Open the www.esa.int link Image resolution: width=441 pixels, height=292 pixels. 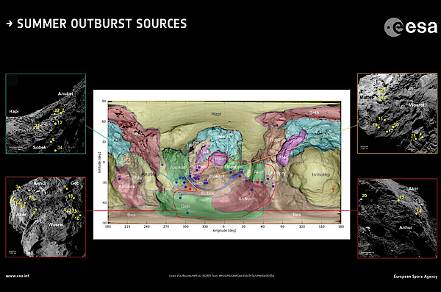pos(18,276)
